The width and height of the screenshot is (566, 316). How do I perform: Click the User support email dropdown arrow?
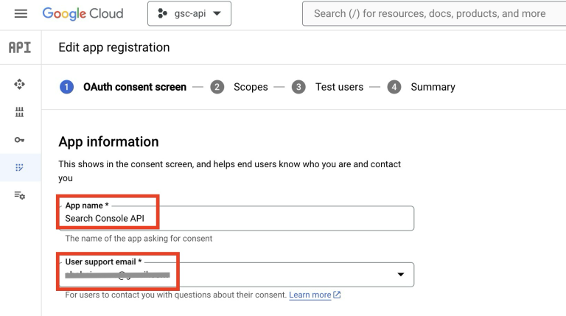click(400, 275)
